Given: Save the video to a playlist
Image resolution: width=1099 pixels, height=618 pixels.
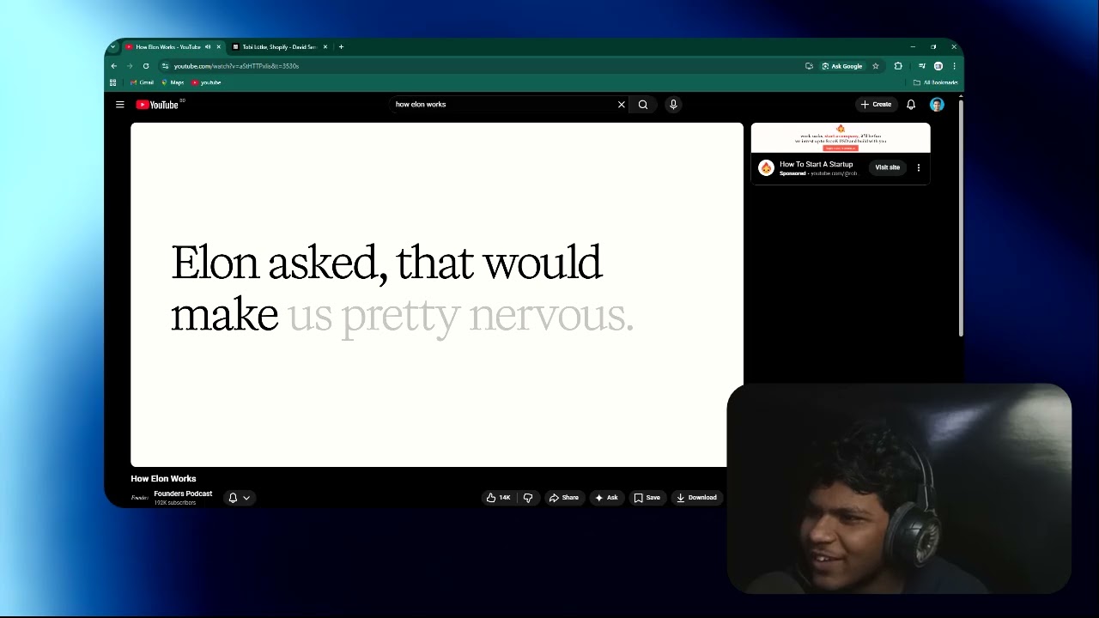Looking at the screenshot, I should tap(647, 498).
